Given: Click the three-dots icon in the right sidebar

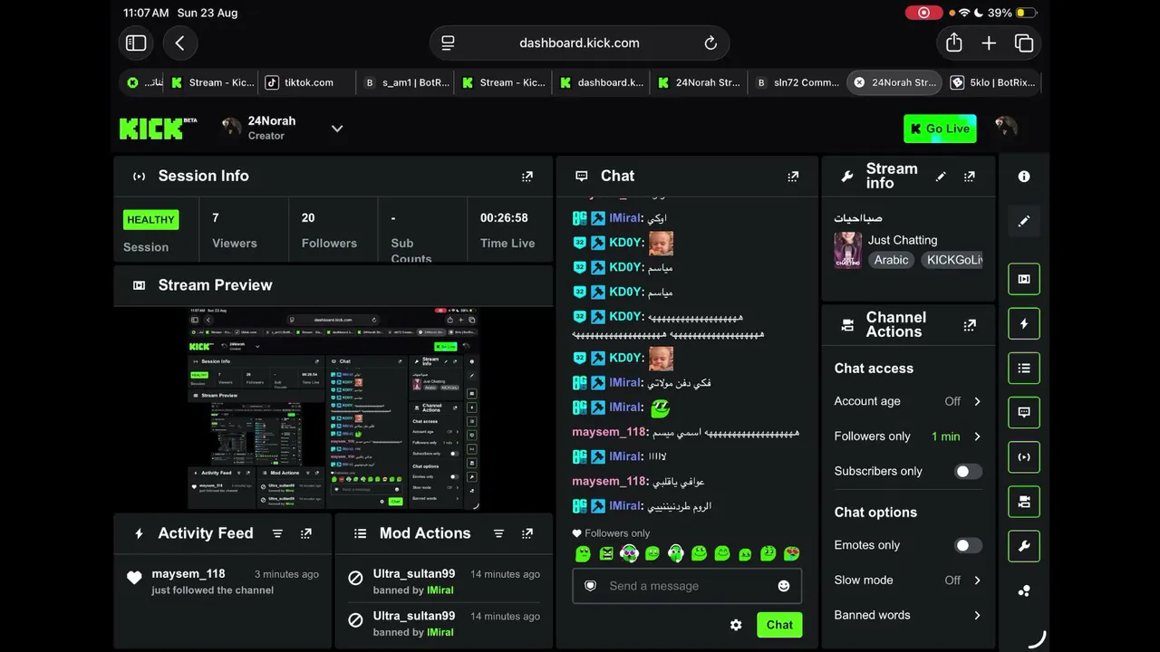Looking at the screenshot, I should [1024, 590].
